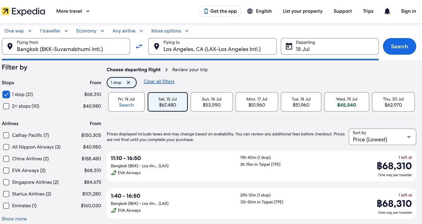This screenshot has width=422, height=224.
Task: Click Clear all filters link
Action: (x=159, y=81)
